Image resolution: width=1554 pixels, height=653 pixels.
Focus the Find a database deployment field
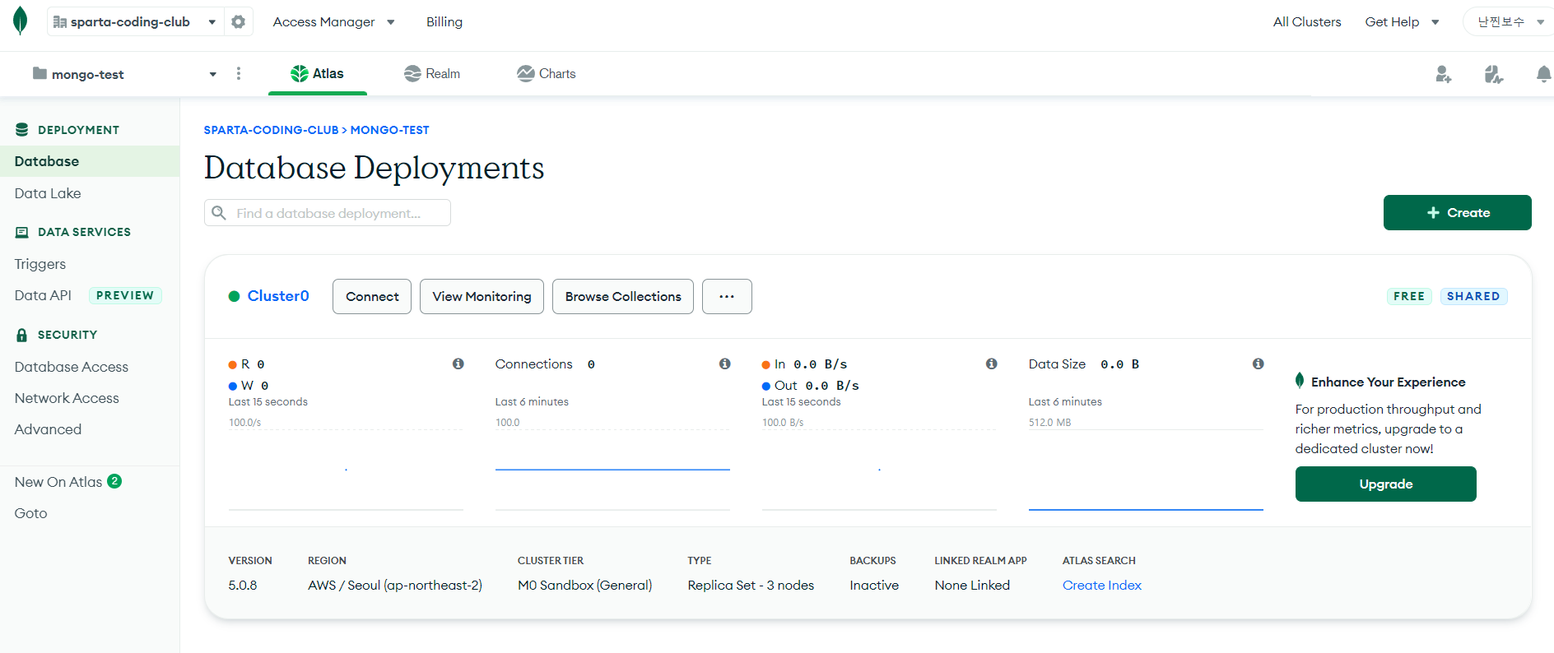click(x=328, y=213)
